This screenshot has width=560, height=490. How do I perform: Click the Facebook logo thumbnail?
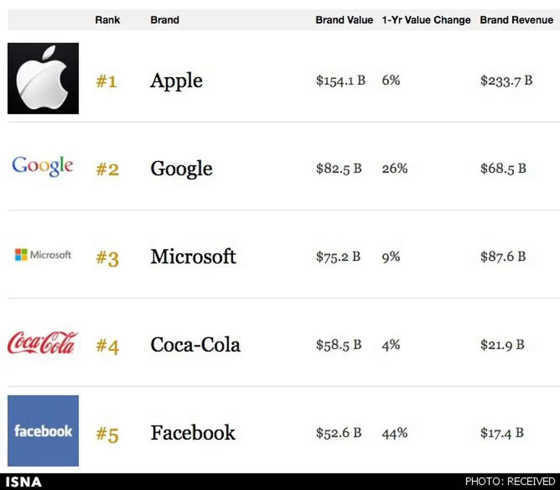43,431
